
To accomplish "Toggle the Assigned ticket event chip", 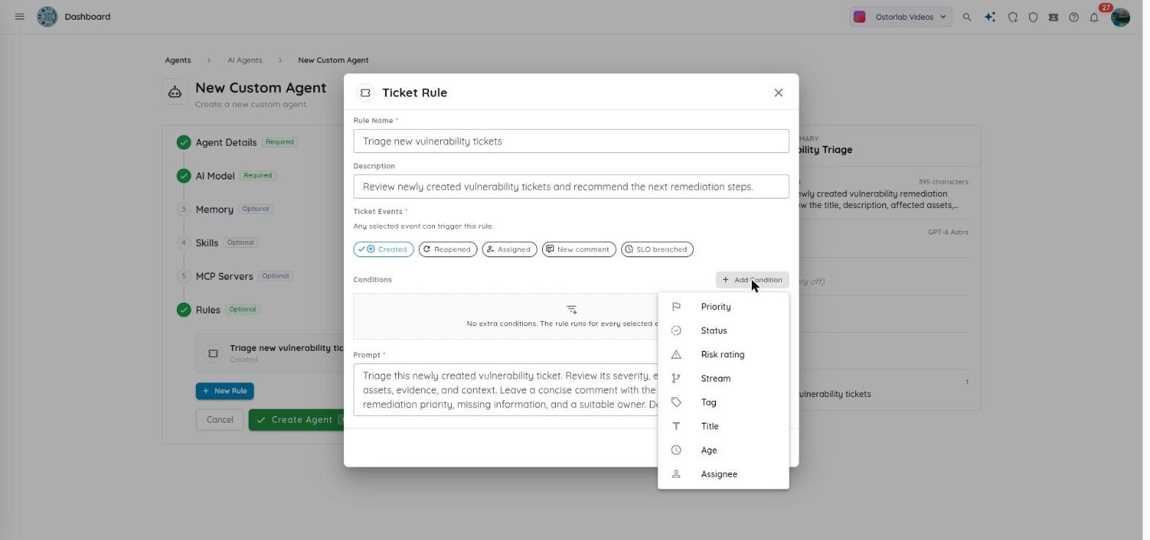I will pos(510,249).
